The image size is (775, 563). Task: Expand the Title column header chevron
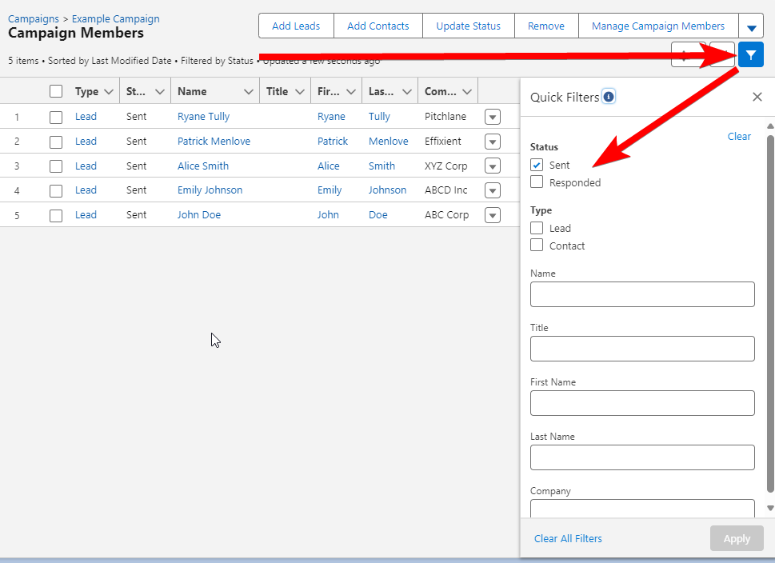click(299, 92)
